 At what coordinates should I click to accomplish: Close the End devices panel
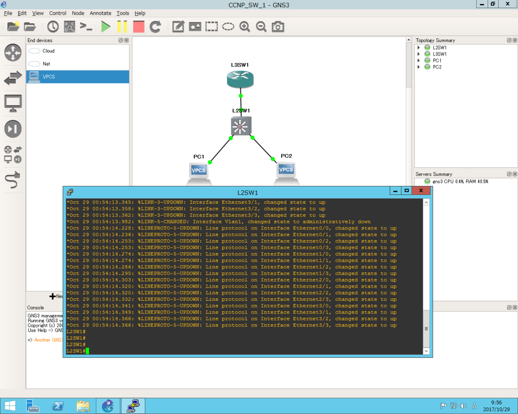(x=126, y=40)
